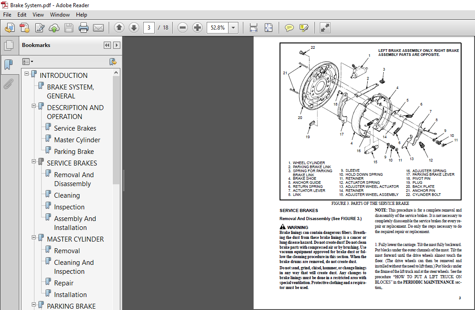
Task: Print the document with printer icon
Action: pyautogui.click(x=84, y=28)
